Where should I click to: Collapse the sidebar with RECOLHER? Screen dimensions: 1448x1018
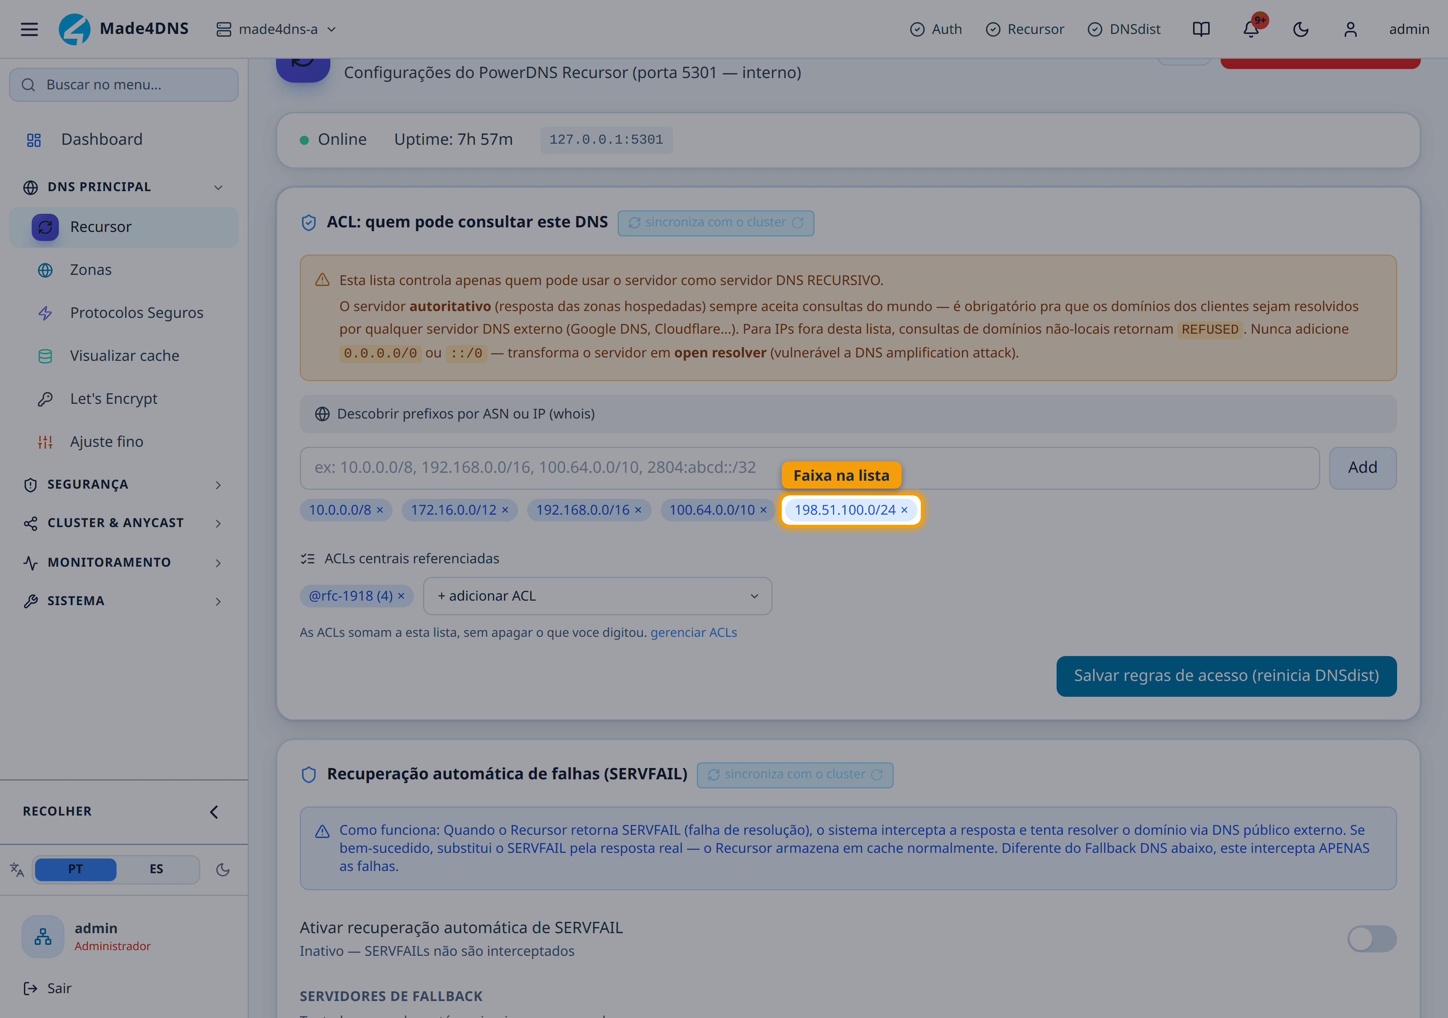coord(124,811)
